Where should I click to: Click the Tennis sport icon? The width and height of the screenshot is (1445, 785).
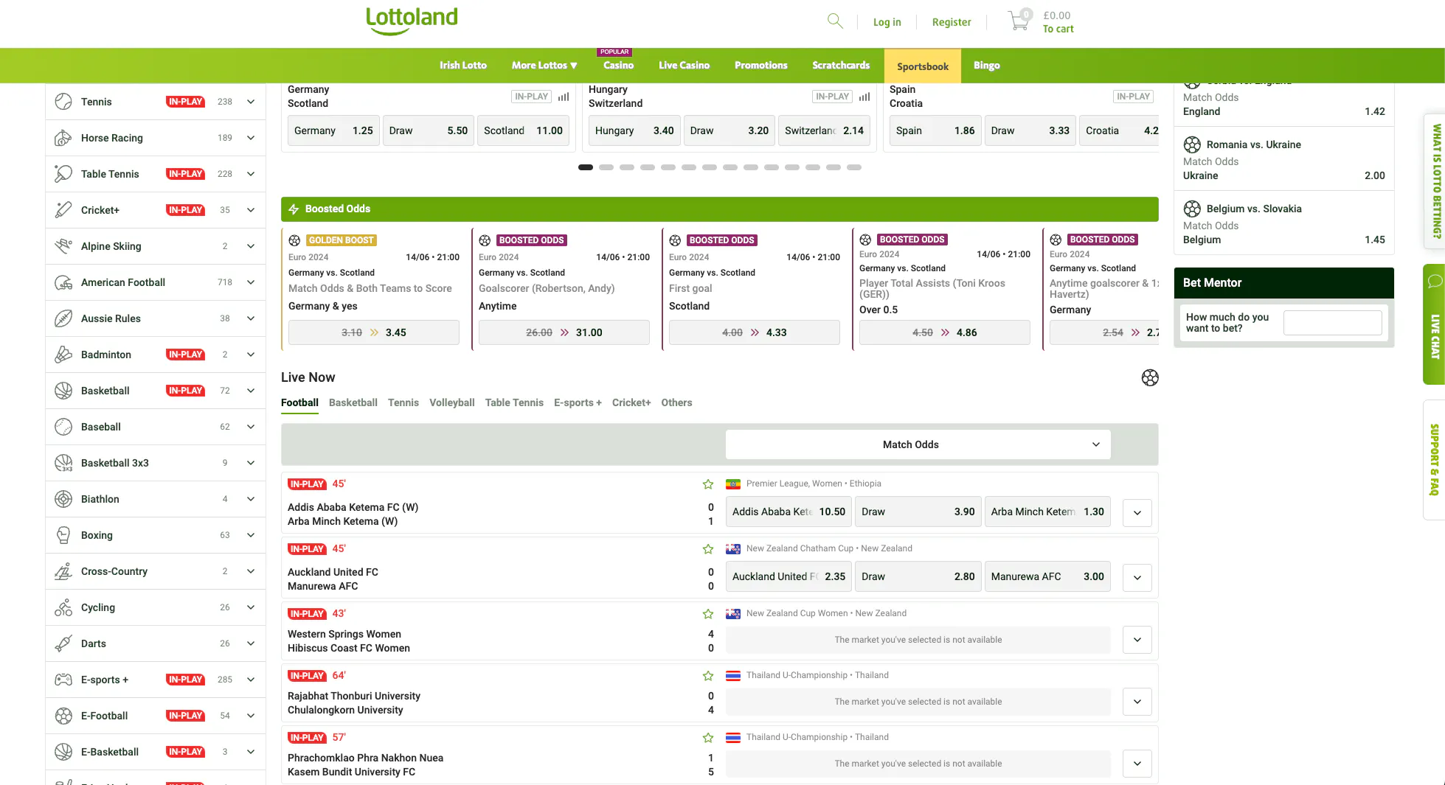point(63,102)
